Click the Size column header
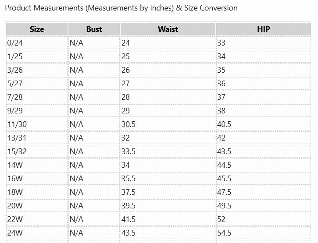This screenshot has width=318, height=243. pos(37,29)
